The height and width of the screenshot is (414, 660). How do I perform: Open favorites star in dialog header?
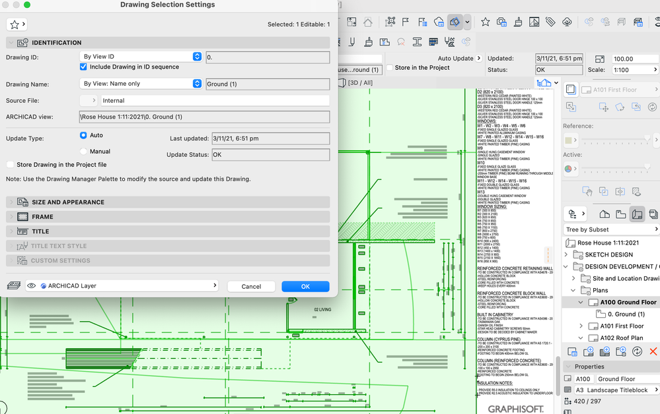coord(16,24)
